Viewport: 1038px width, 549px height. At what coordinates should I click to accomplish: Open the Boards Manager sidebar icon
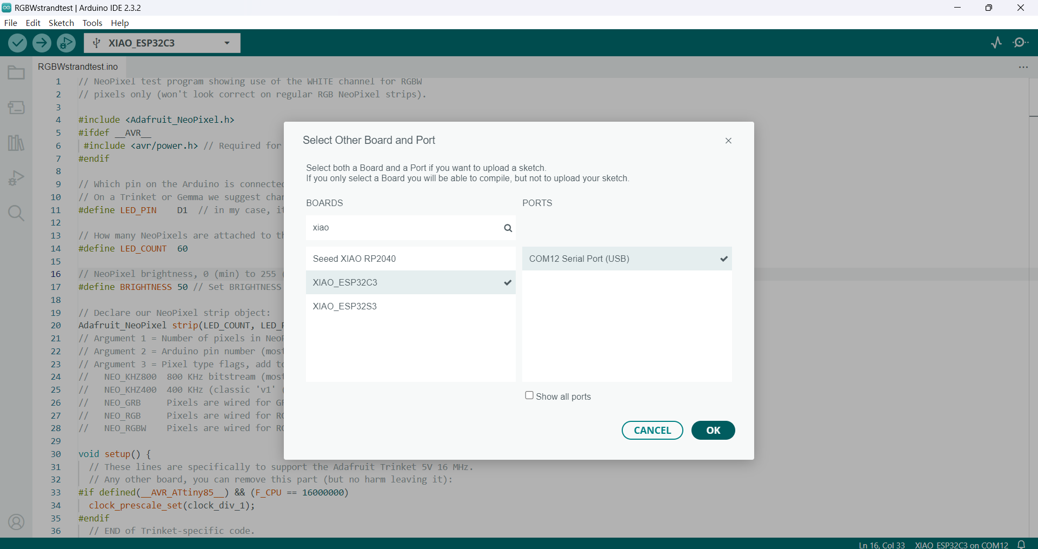(x=16, y=108)
